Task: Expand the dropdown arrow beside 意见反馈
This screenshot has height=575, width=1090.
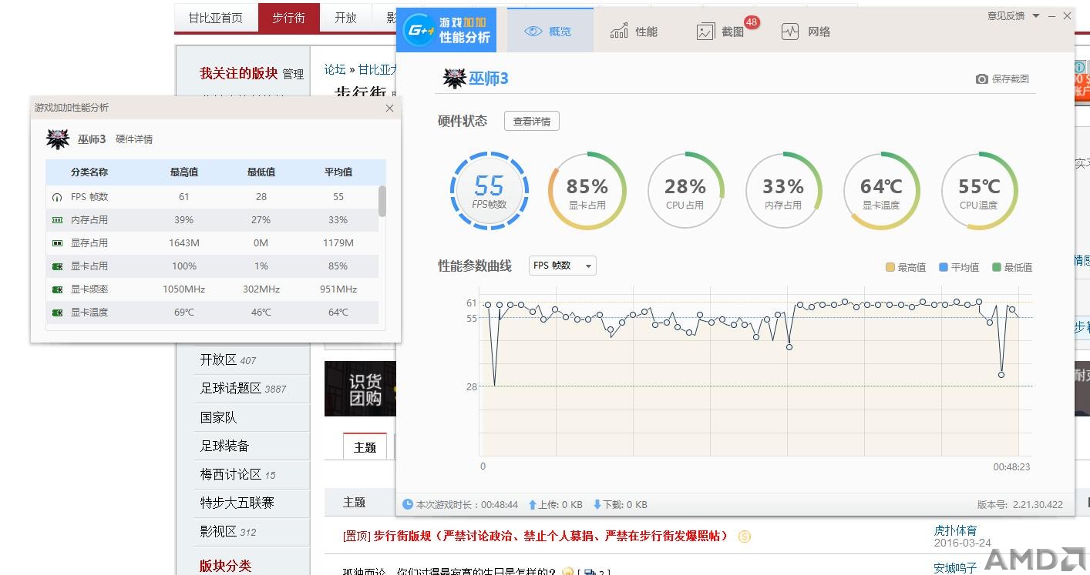Action: [1036, 15]
